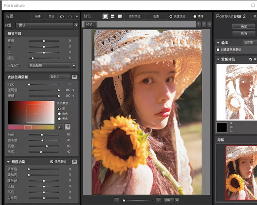Click the 精细 smoothing slider handle
This screenshot has width=257, height=205.
point(44,41)
